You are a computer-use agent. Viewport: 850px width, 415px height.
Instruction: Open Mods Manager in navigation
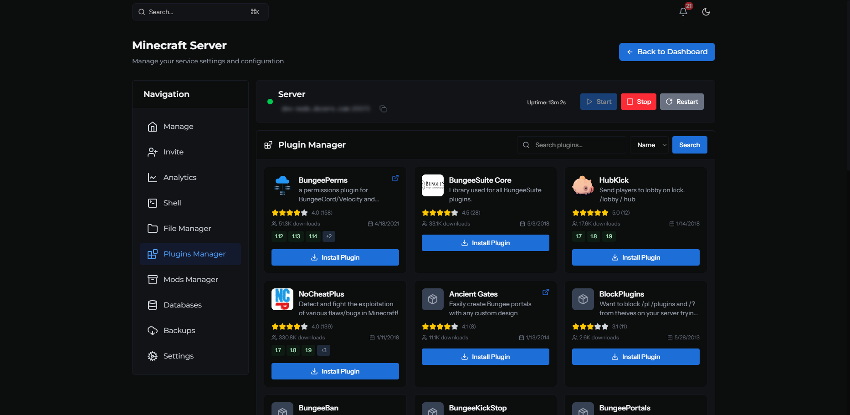click(x=190, y=280)
